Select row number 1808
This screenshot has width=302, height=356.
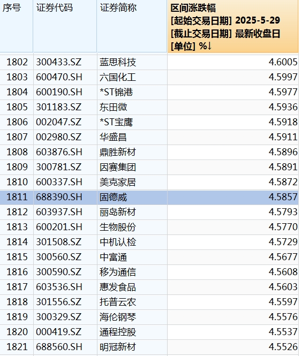tap(17, 152)
